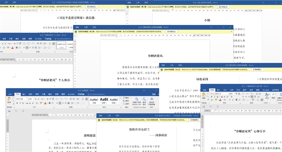
Task: Open the 插入 tab in the 清明追思 window
Action: (24, 94)
